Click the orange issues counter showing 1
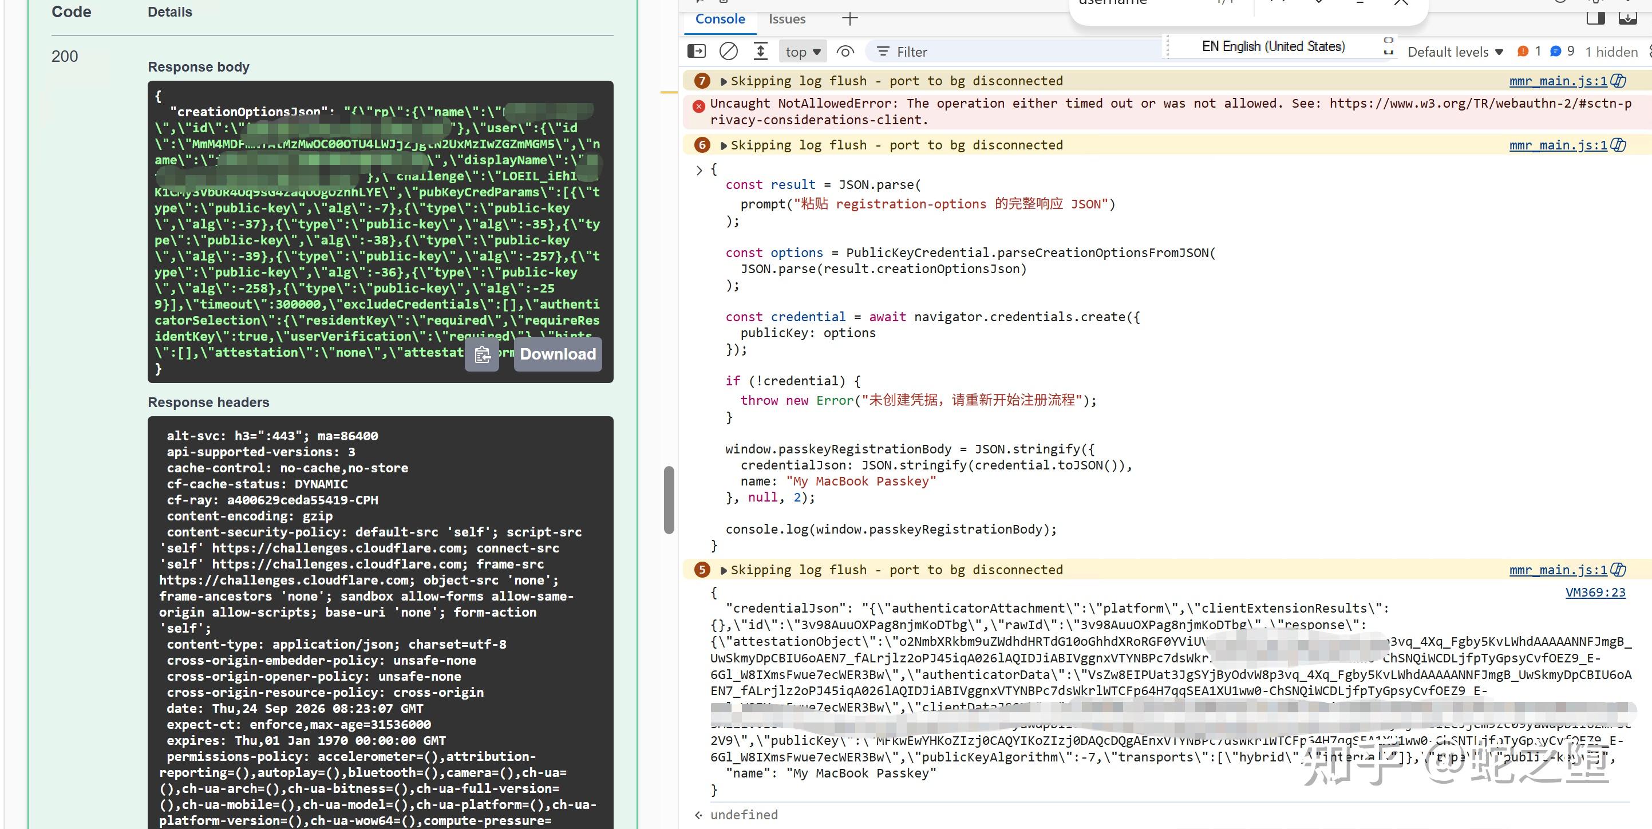 (x=1529, y=52)
